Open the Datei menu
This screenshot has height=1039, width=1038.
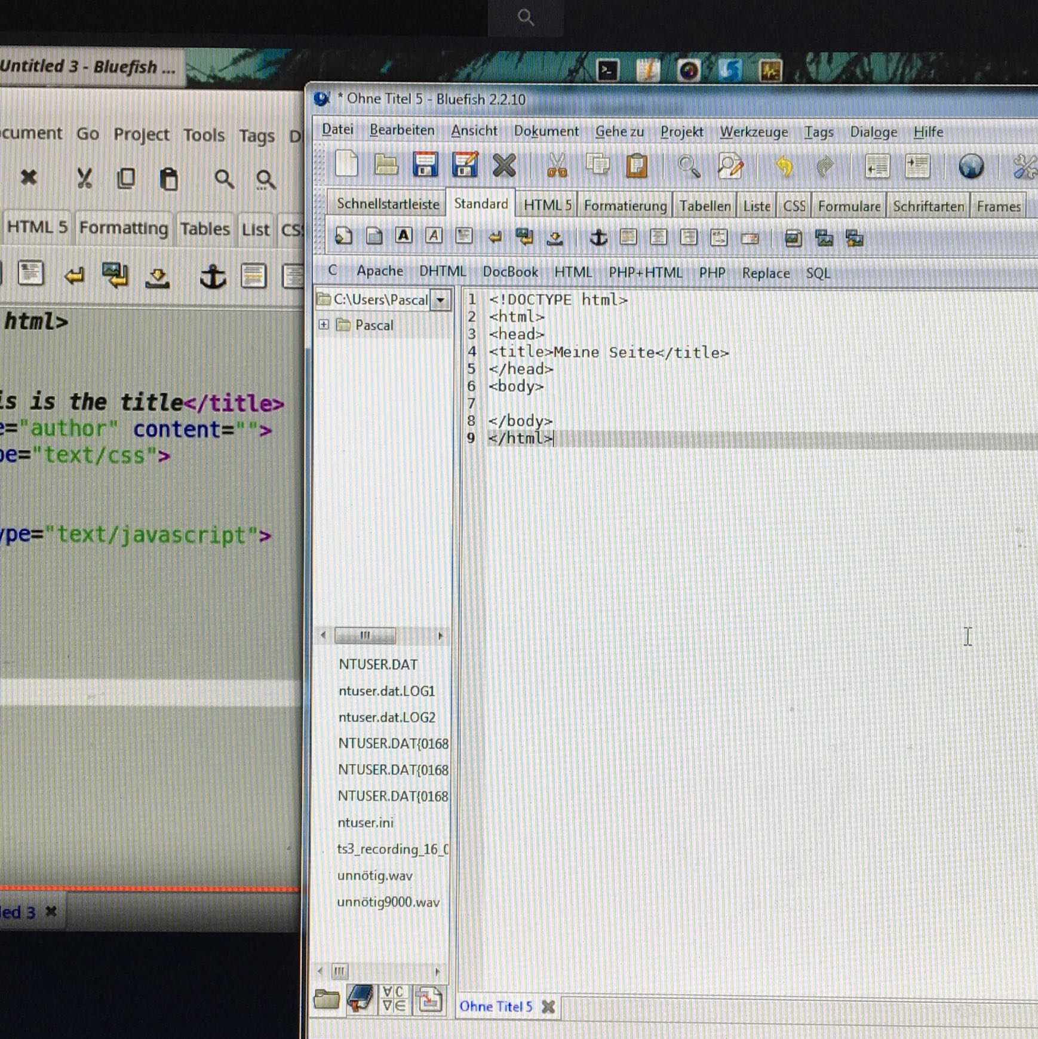coord(337,130)
